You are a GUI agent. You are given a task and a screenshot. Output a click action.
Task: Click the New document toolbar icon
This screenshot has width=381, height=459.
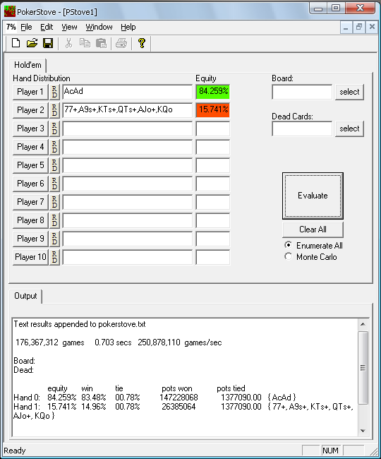click(x=16, y=43)
